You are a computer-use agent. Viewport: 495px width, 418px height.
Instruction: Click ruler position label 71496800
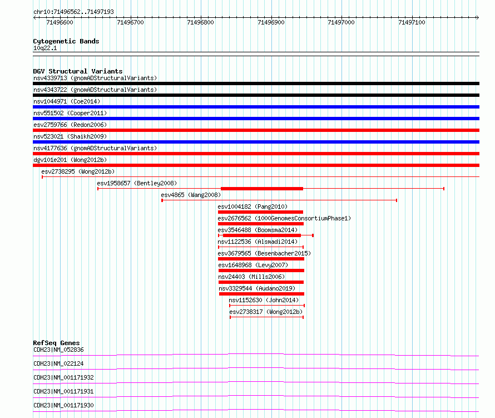[x=200, y=22]
